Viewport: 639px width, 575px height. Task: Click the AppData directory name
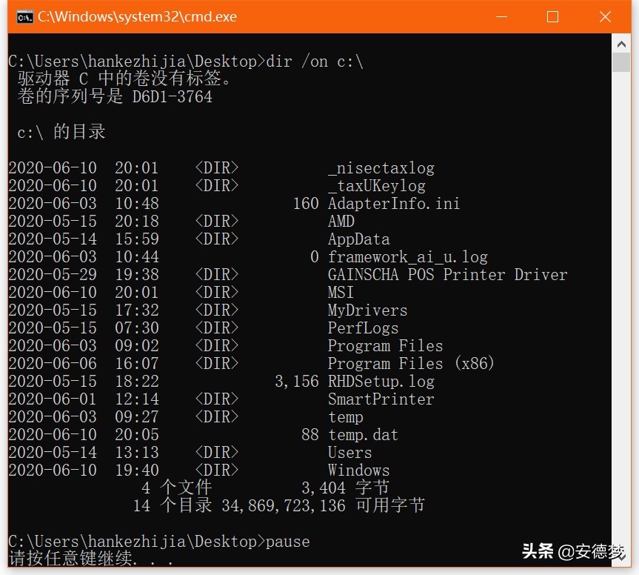[358, 239]
